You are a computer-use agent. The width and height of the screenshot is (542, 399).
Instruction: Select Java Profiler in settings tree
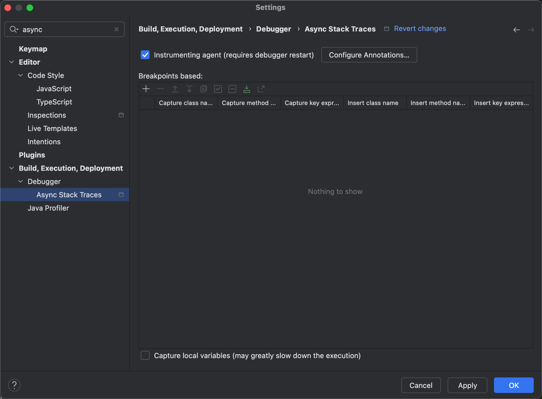[48, 208]
